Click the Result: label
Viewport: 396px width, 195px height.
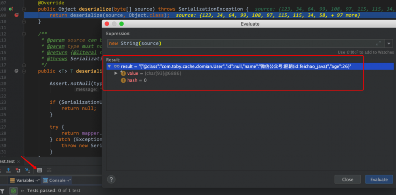pos(113,60)
